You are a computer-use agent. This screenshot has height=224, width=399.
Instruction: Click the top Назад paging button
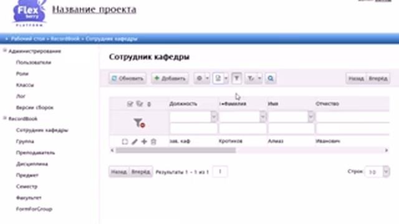coord(356,78)
